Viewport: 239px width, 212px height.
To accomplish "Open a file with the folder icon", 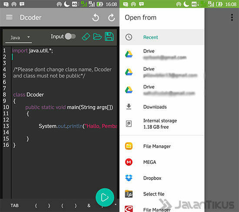I will tap(97, 36).
